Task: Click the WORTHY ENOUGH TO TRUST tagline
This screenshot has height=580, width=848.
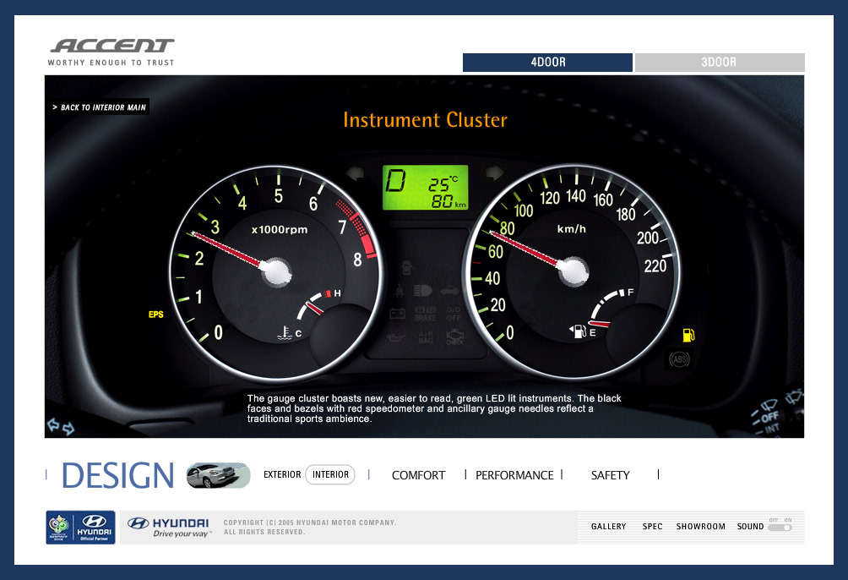Action: pyautogui.click(x=111, y=63)
